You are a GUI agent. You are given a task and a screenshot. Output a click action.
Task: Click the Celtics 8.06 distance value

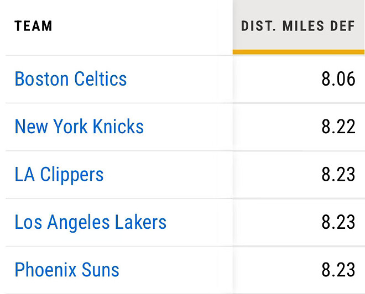338,79
